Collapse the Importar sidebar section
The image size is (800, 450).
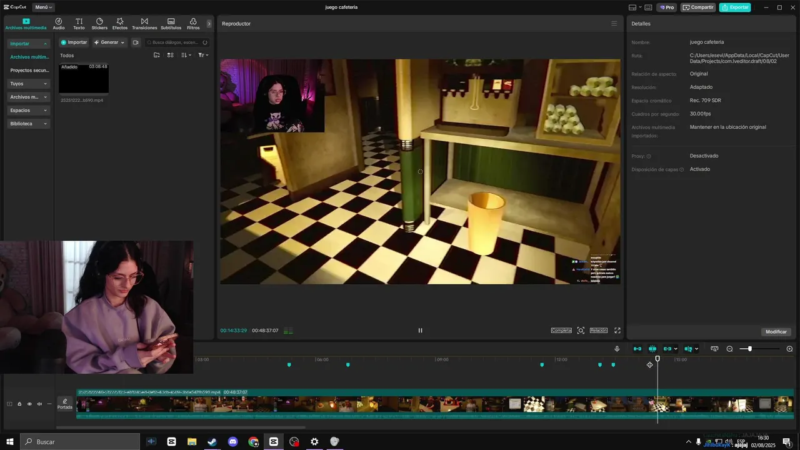[x=29, y=44]
